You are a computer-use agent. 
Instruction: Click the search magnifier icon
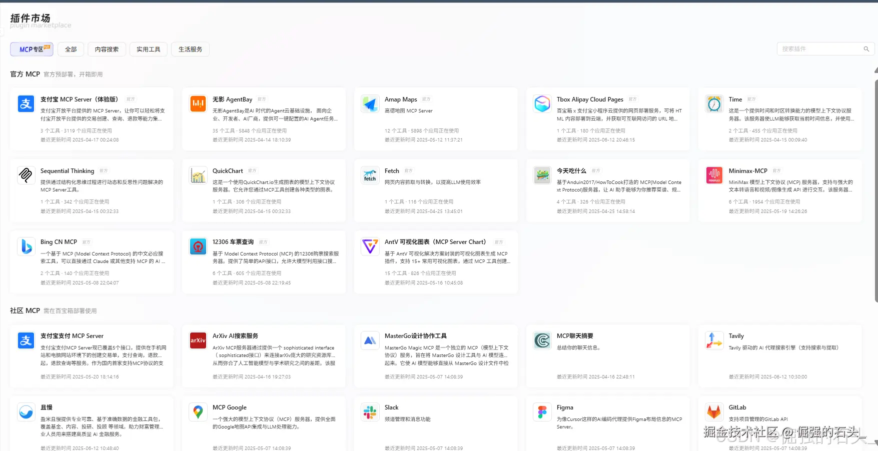(x=866, y=49)
